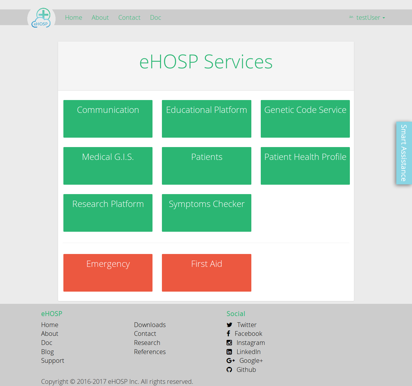Click the red Emergency tile
Viewport: 412px width, 386px height.
108,273
